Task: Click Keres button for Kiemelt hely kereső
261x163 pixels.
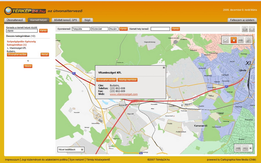Action: (x=176, y=29)
